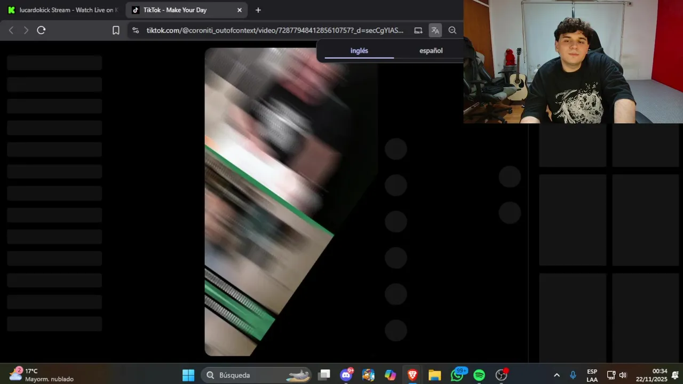Open the Windows Start menu

coord(188,375)
